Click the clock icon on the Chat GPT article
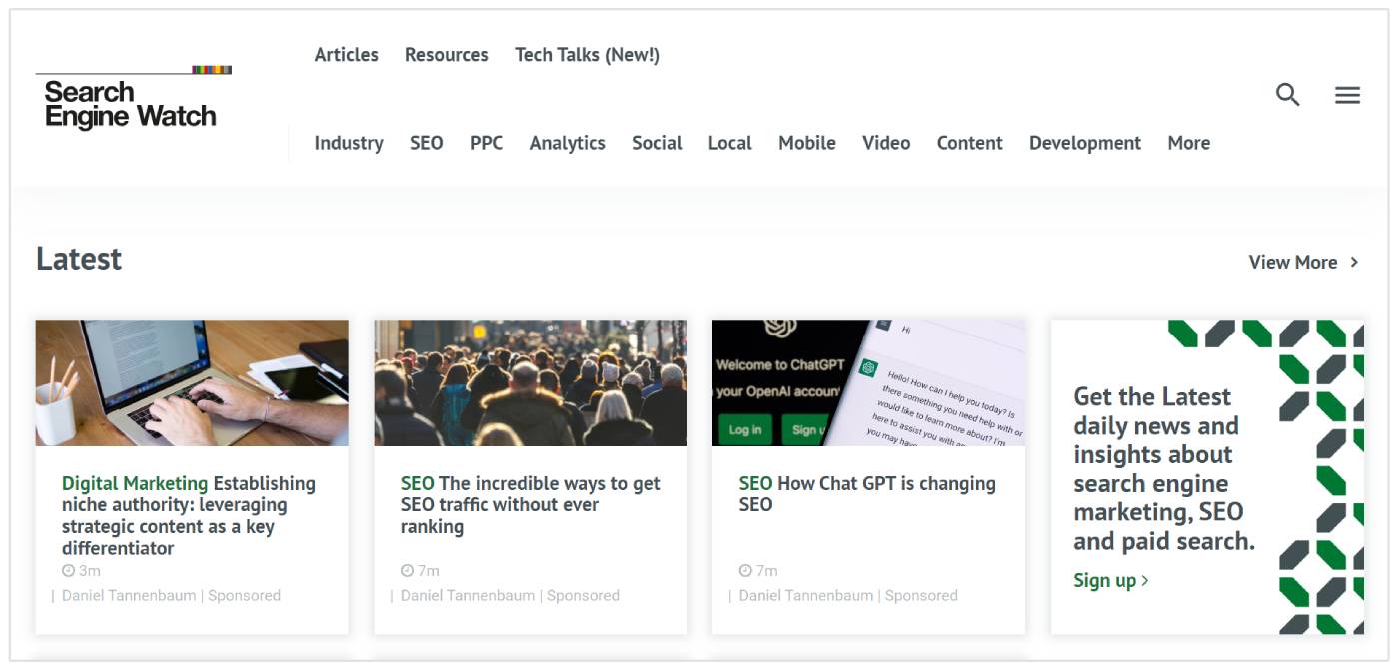Image resolution: width=1399 pixels, height=670 pixels. coord(744,571)
